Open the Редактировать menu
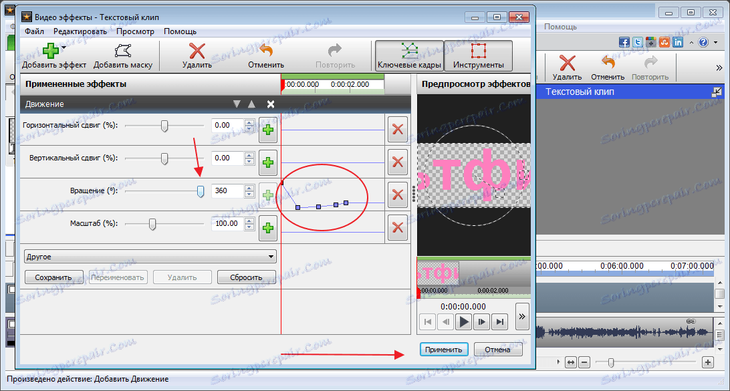Image resolution: width=730 pixels, height=391 pixels. point(80,31)
